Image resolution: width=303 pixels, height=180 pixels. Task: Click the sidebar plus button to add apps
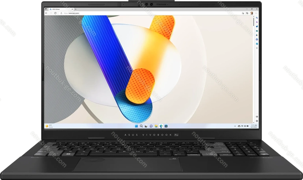[x=256, y=48]
